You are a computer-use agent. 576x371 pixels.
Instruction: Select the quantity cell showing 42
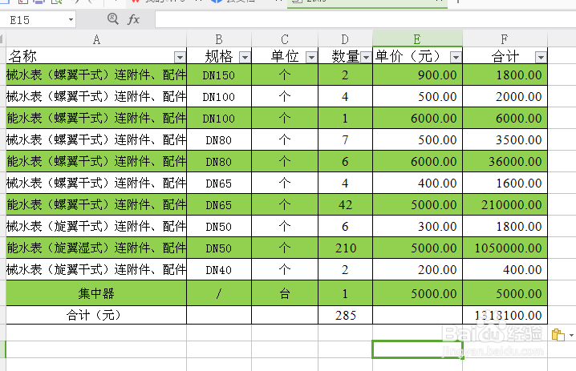tap(345, 205)
